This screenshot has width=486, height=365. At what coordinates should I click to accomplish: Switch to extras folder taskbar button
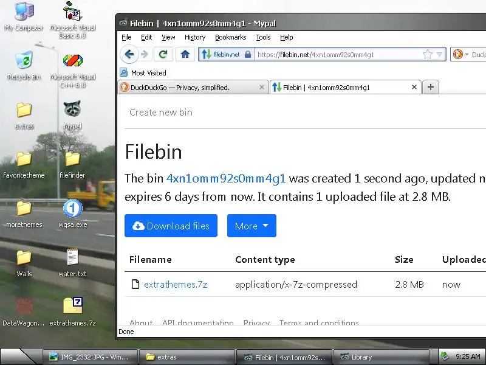coord(186,357)
